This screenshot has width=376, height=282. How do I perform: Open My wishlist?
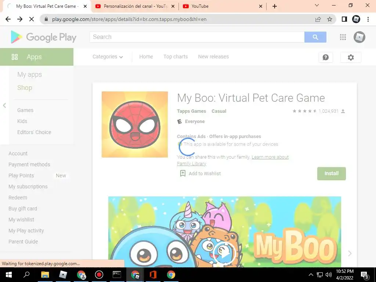click(x=21, y=220)
